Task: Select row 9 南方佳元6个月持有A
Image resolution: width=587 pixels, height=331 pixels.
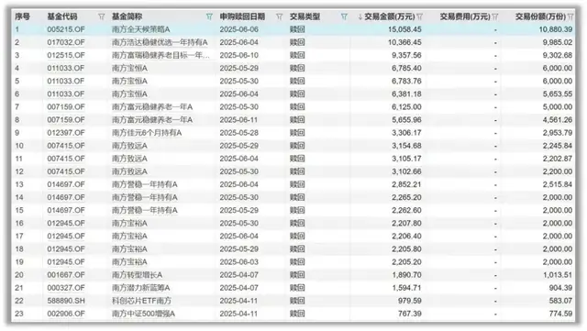Action: point(293,133)
